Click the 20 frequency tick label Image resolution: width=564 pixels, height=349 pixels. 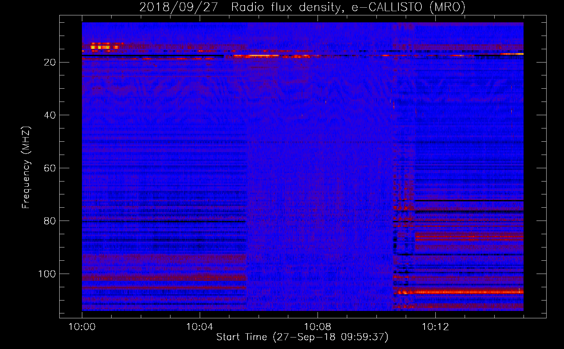(x=50, y=62)
